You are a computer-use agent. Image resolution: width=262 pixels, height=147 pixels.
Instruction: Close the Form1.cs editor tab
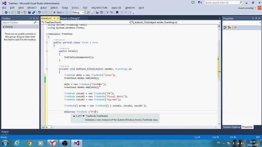(58, 18)
